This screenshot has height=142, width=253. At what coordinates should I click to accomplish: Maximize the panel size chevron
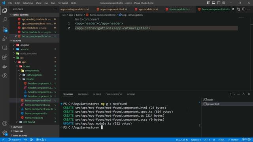tap(244, 94)
